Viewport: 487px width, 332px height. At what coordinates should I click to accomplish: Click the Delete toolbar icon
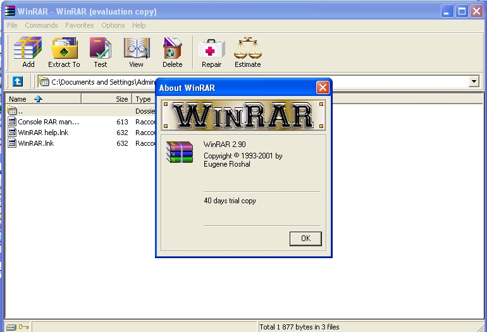pyautogui.click(x=173, y=48)
